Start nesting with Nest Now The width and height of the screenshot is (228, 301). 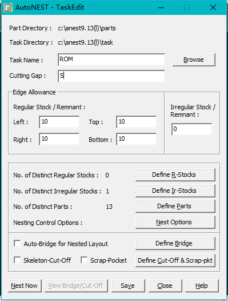click(25, 286)
